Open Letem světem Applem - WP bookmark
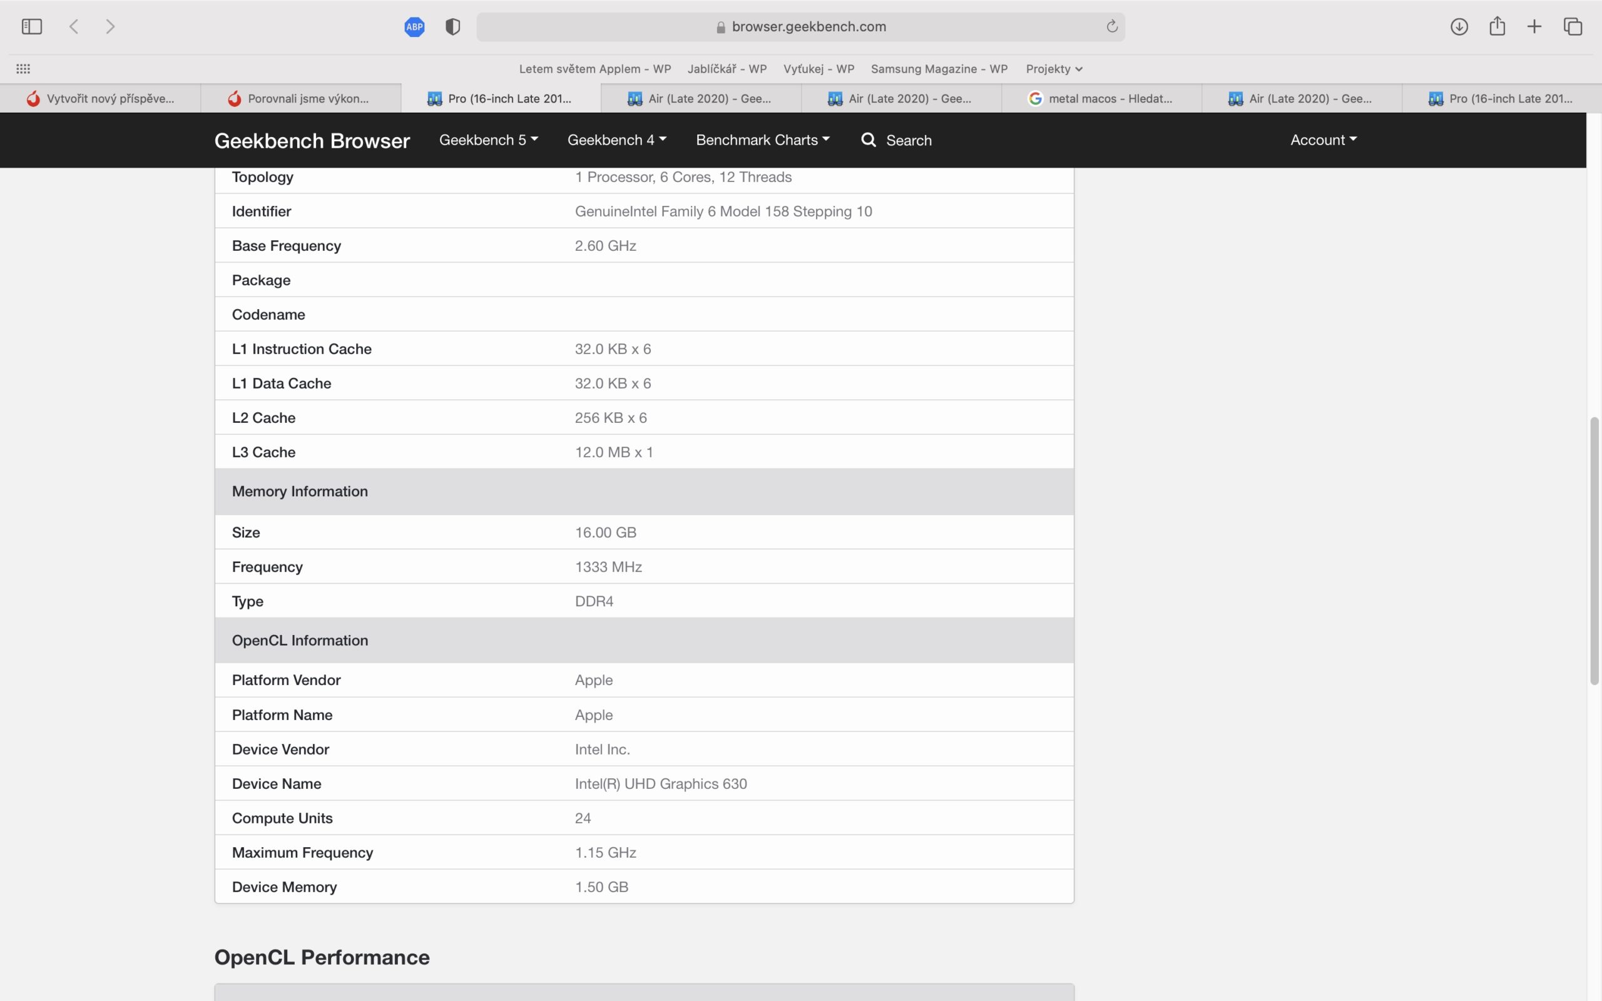 click(594, 69)
